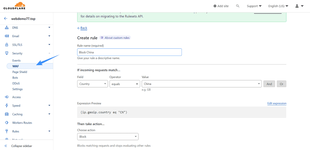Click the Access icon in sidebar

[7, 97]
